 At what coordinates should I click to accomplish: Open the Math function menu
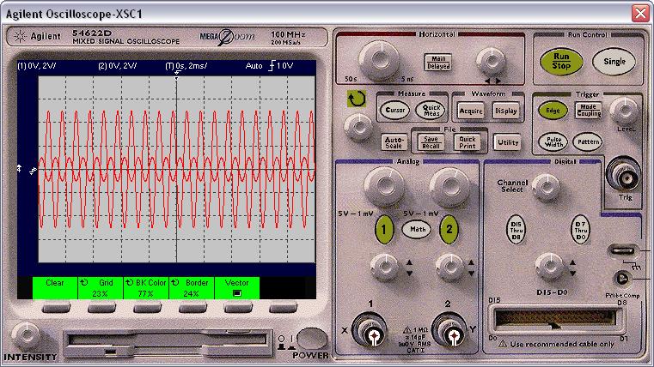417,229
